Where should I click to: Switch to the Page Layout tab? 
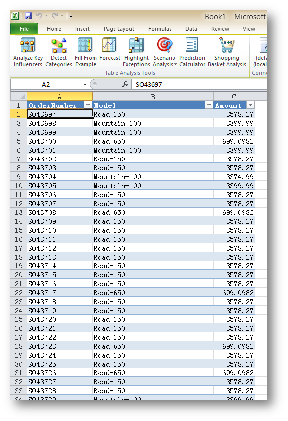119,29
